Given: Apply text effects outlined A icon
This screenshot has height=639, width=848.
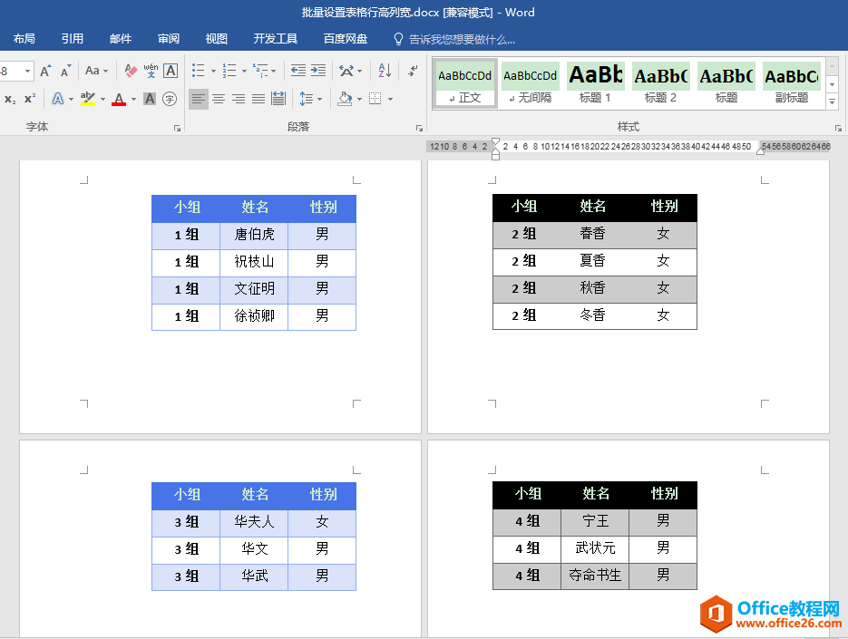Looking at the screenshot, I should (x=57, y=99).
